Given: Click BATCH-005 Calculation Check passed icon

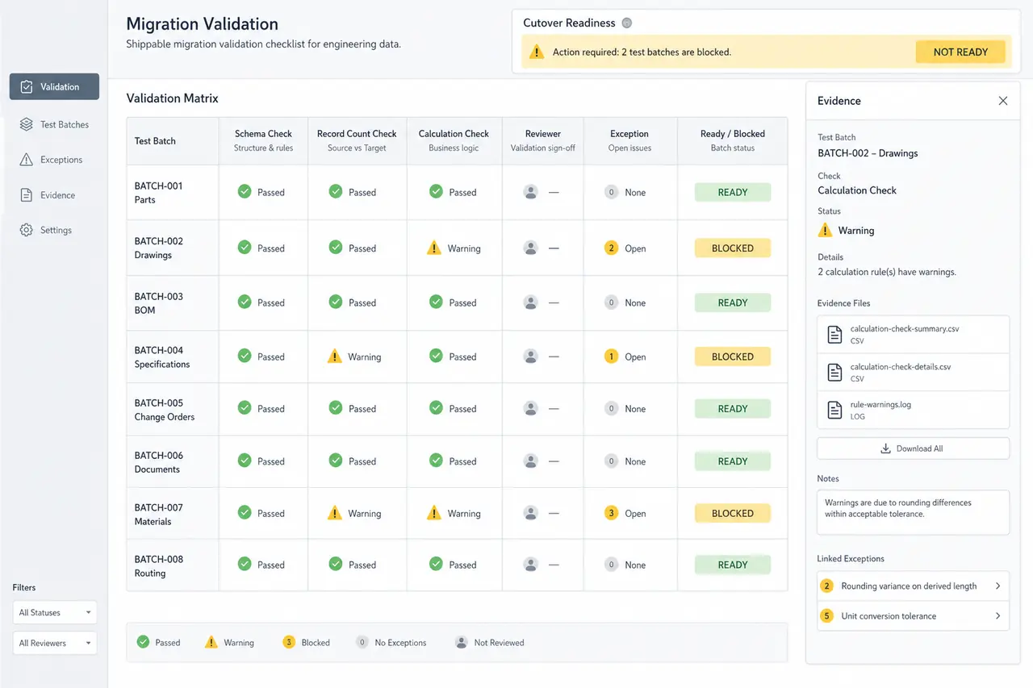Looking at the screenshot, I should [436, 408].
